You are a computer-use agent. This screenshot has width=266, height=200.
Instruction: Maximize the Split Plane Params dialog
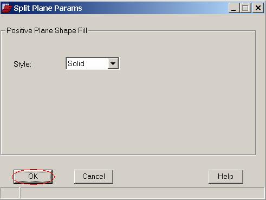(245, 8)
